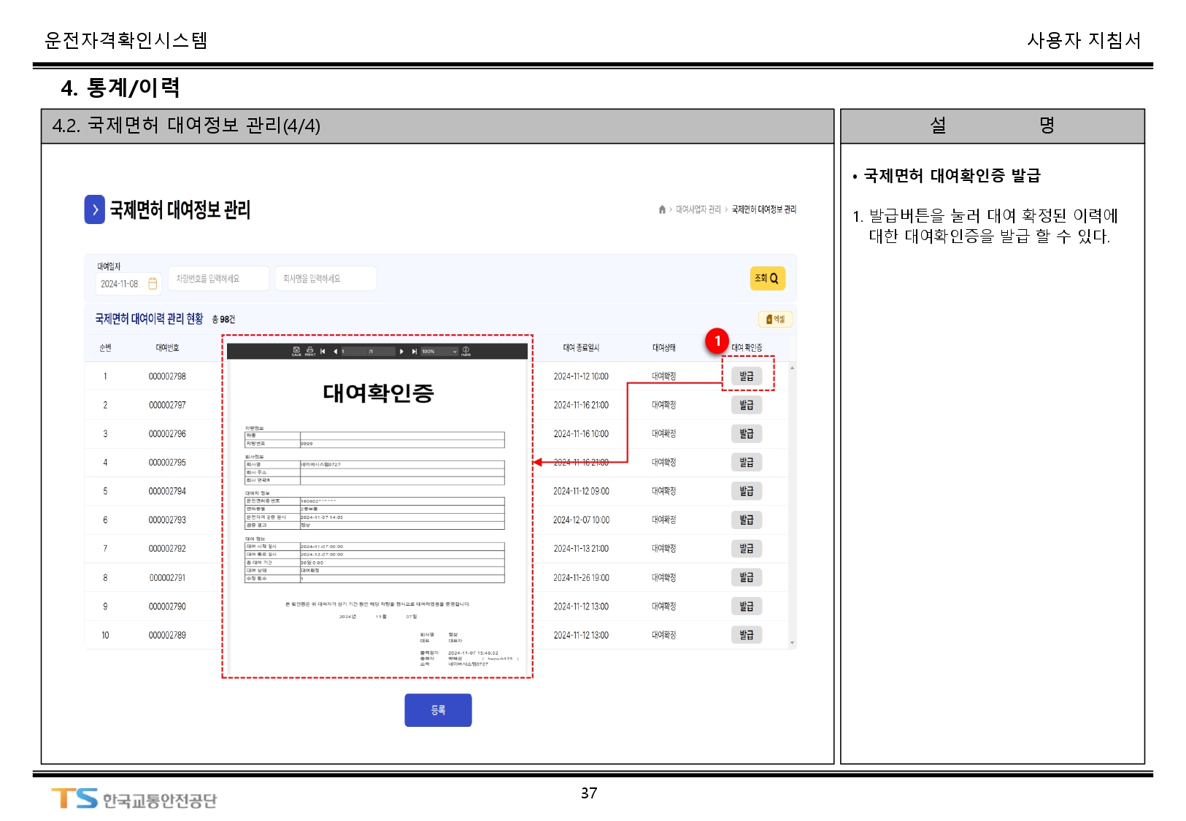
Task: Click the 대여사업자 관리 breadcrumb link
Action: pos(698,209)
